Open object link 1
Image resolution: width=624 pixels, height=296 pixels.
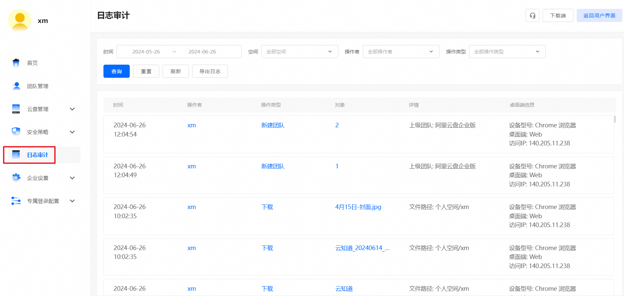coord(337,166)
